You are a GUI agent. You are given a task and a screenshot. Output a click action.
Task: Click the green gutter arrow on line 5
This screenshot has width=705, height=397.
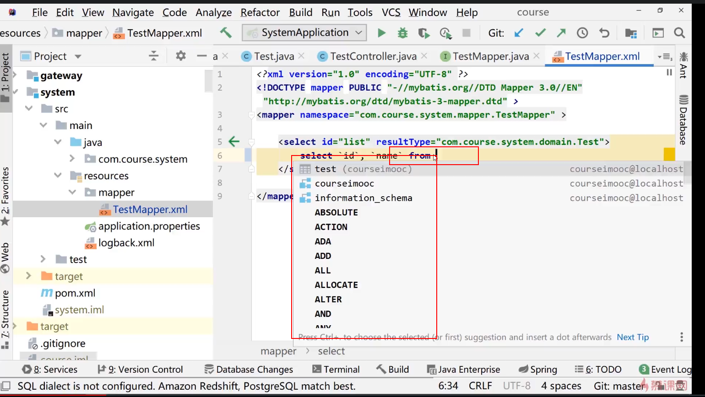pos(234,141)
